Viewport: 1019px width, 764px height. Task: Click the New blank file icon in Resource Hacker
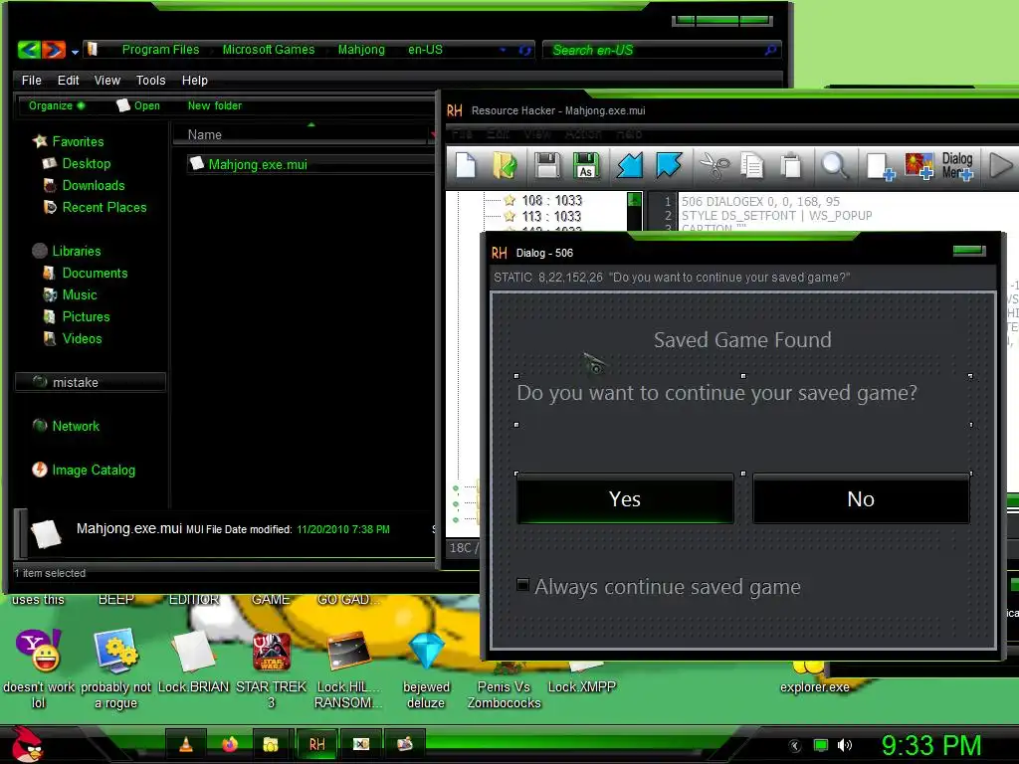[x=466, y=166]
